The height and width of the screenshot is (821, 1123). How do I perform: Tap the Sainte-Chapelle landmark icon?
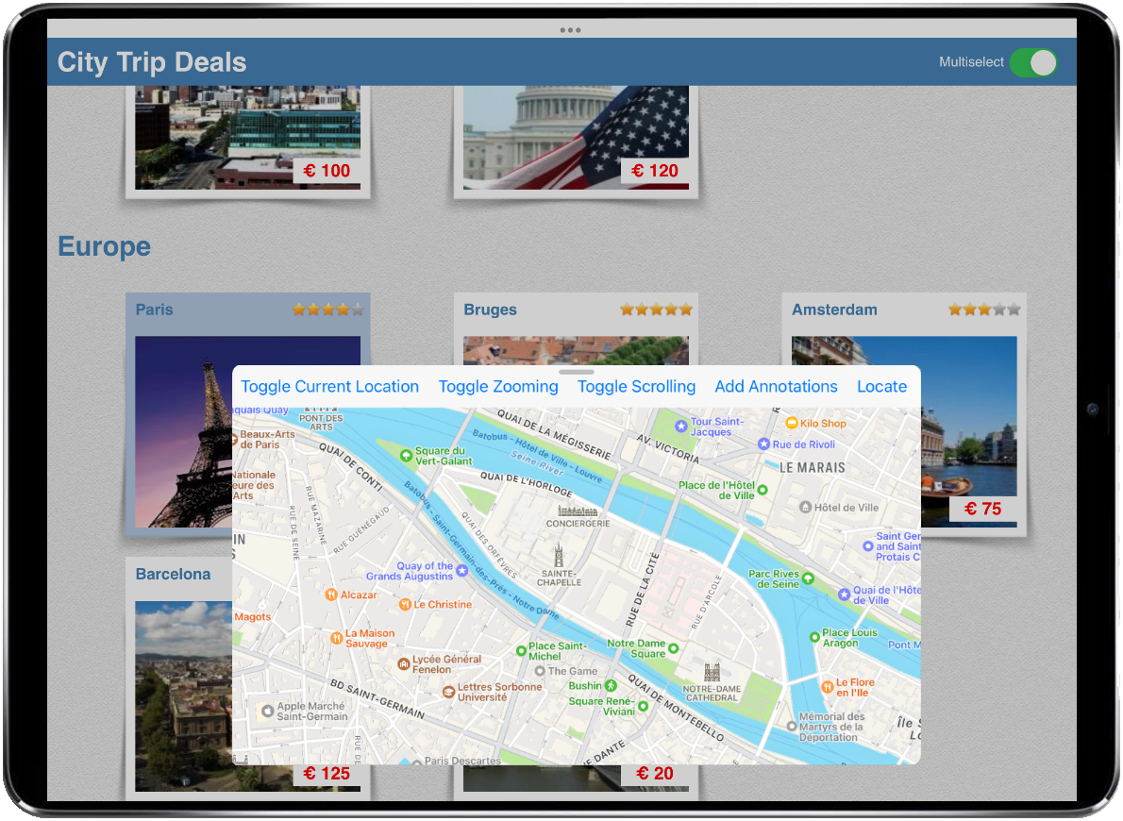coord(560,554)
